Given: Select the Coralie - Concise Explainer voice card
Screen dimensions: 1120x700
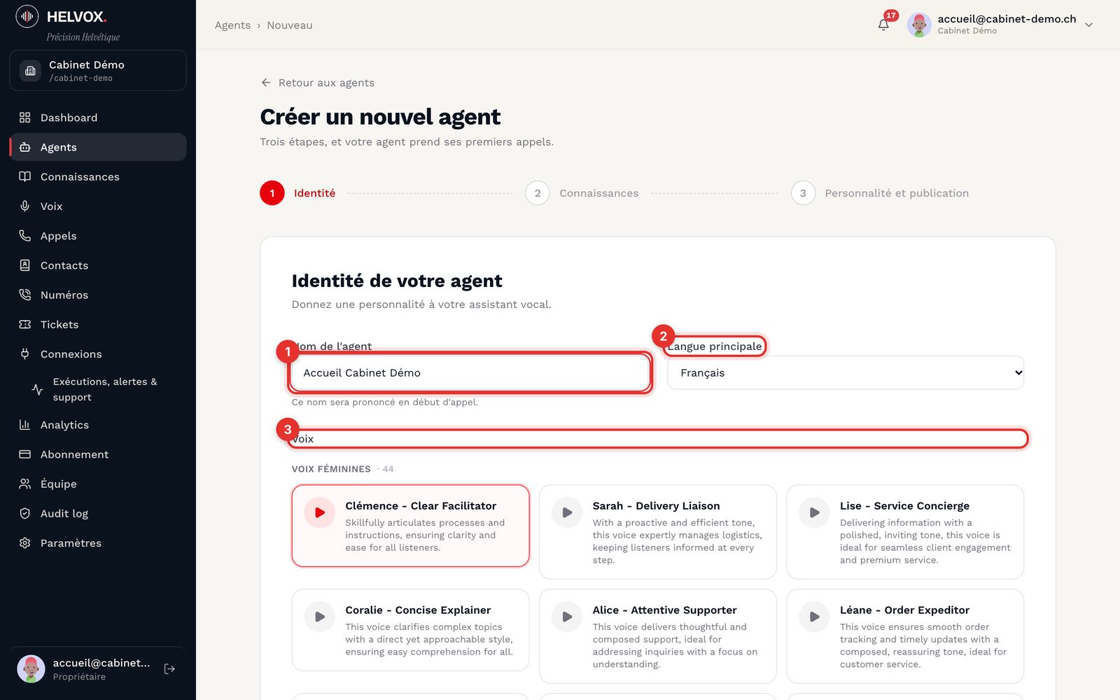Looking at the screenshot, I should point(410,630).
